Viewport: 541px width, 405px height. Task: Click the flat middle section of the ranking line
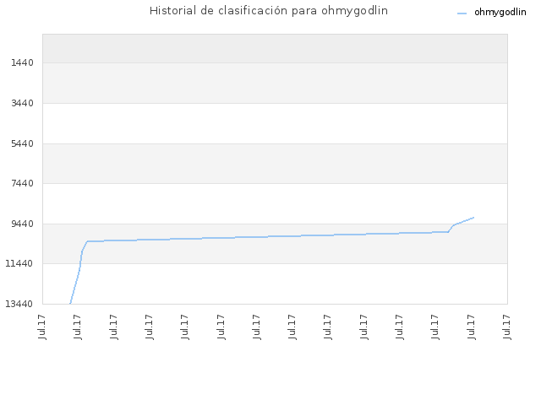point(268,237)
